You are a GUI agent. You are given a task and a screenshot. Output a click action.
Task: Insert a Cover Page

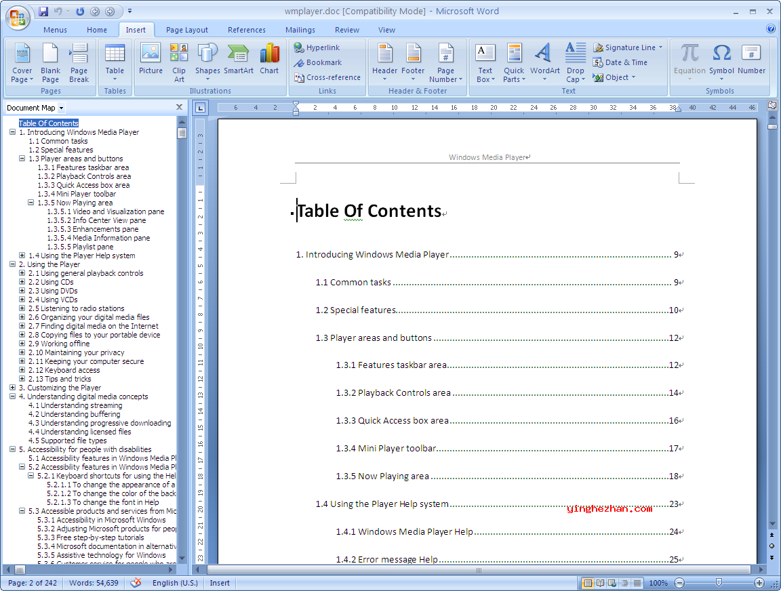(22, 63)
